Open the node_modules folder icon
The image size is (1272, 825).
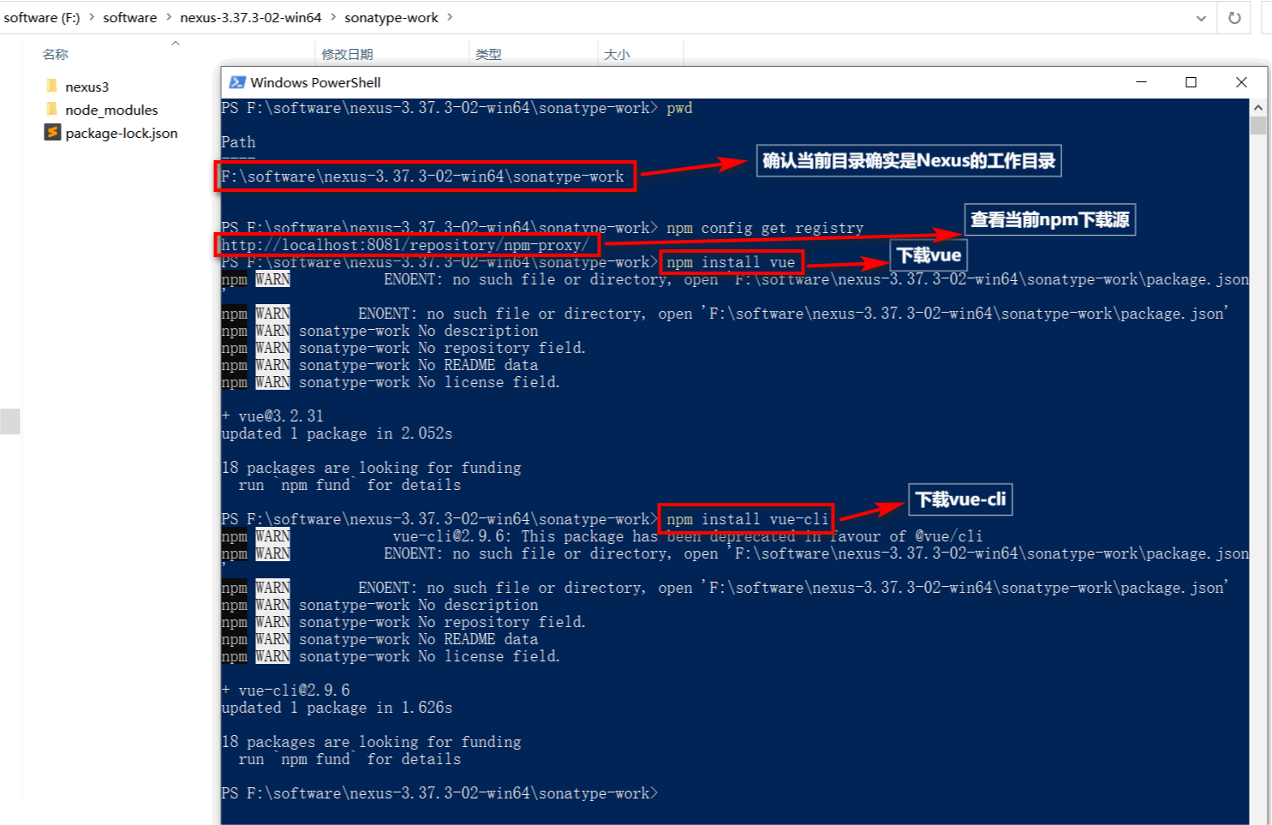51,109
